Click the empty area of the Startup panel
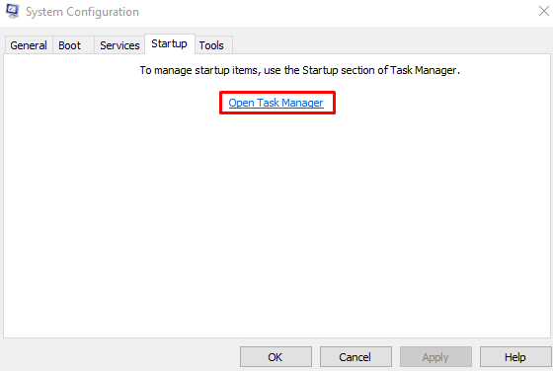The image size is (553, 371). click(x=276, y=226)
